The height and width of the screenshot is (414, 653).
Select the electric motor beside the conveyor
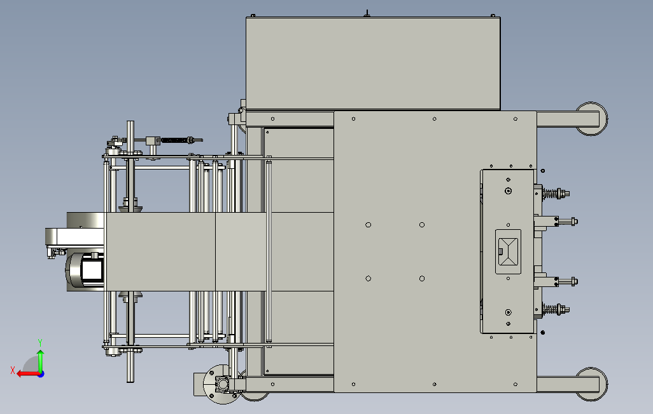click(86, 270)
